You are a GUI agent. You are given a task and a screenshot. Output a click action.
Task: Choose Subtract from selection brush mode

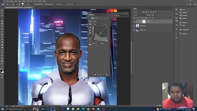click(19, 4)
